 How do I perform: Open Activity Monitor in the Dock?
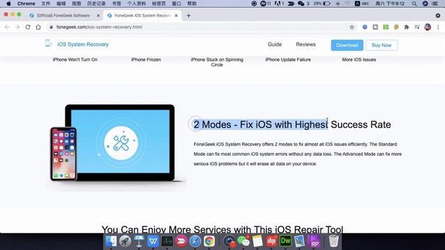pyautogui.click(x=167, y=241)
